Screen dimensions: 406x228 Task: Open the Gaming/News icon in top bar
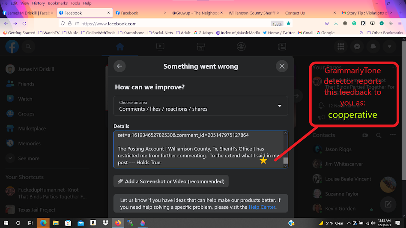pyautogui.click(x=282, y=47)
